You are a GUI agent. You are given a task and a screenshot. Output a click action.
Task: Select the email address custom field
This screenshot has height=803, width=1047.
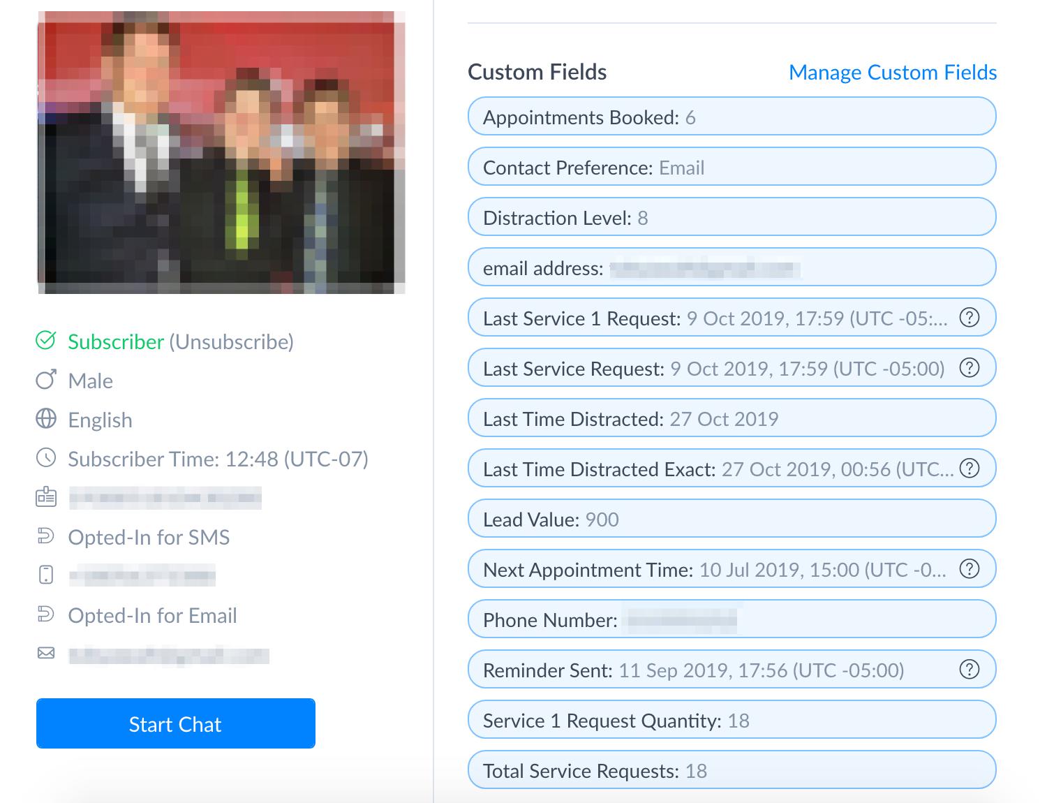732,267
